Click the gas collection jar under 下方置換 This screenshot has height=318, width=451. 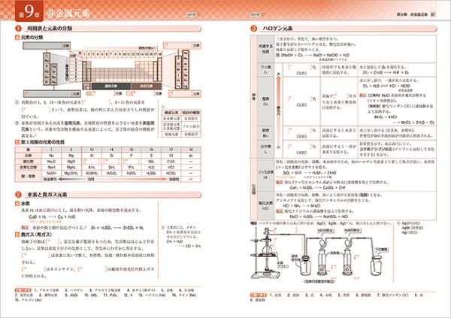coord(377,265)
